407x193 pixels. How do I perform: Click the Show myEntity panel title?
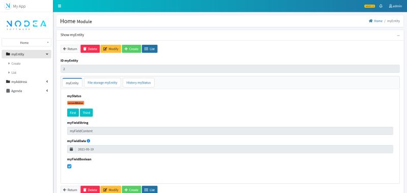[72, 35]
